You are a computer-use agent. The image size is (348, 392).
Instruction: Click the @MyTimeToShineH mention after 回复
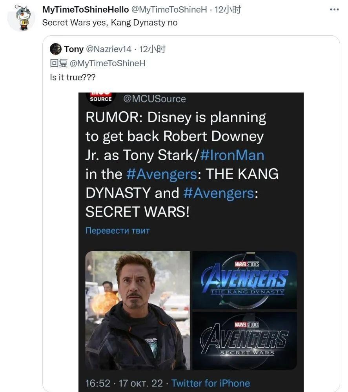click(107, 63)
